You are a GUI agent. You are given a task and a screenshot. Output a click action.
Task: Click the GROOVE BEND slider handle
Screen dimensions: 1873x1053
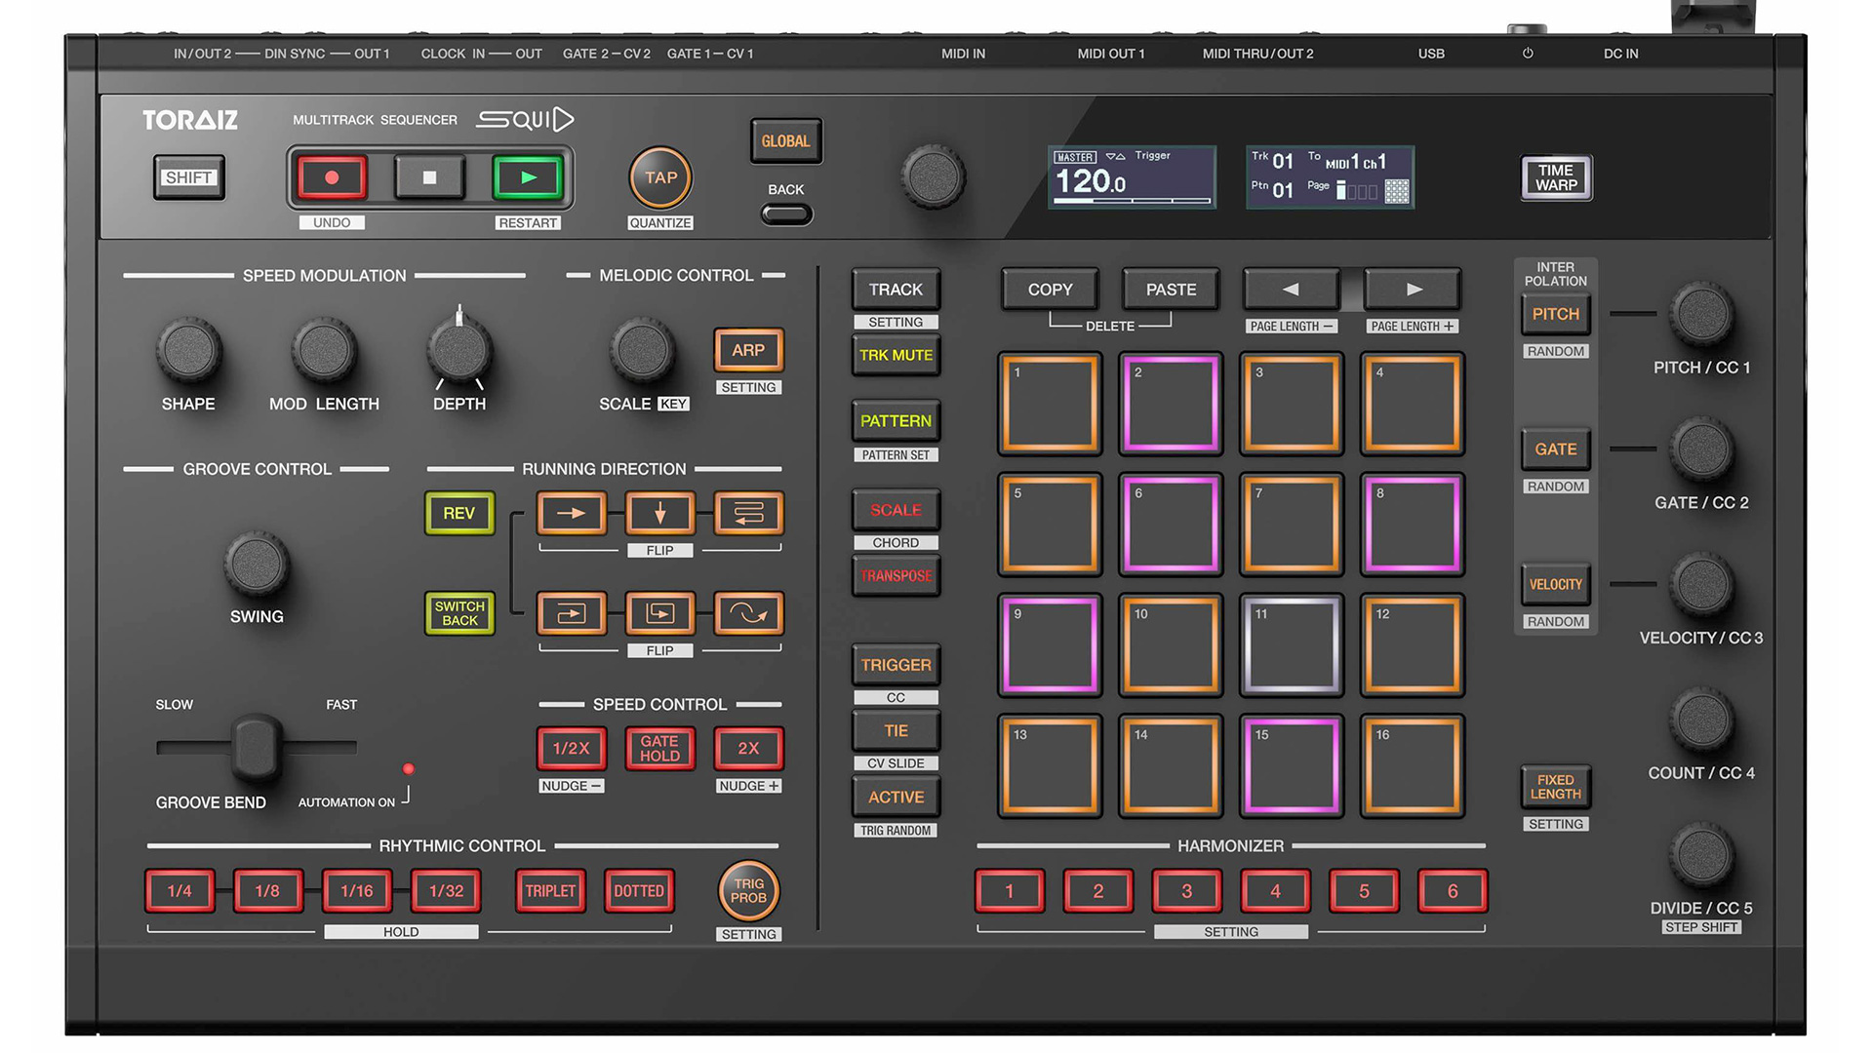tap(257, 748)
